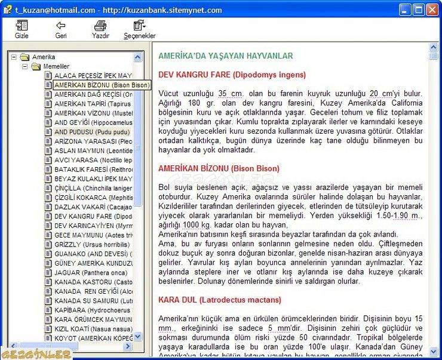Click page icon beside AND PUDUSU

[x=48, y=132]
